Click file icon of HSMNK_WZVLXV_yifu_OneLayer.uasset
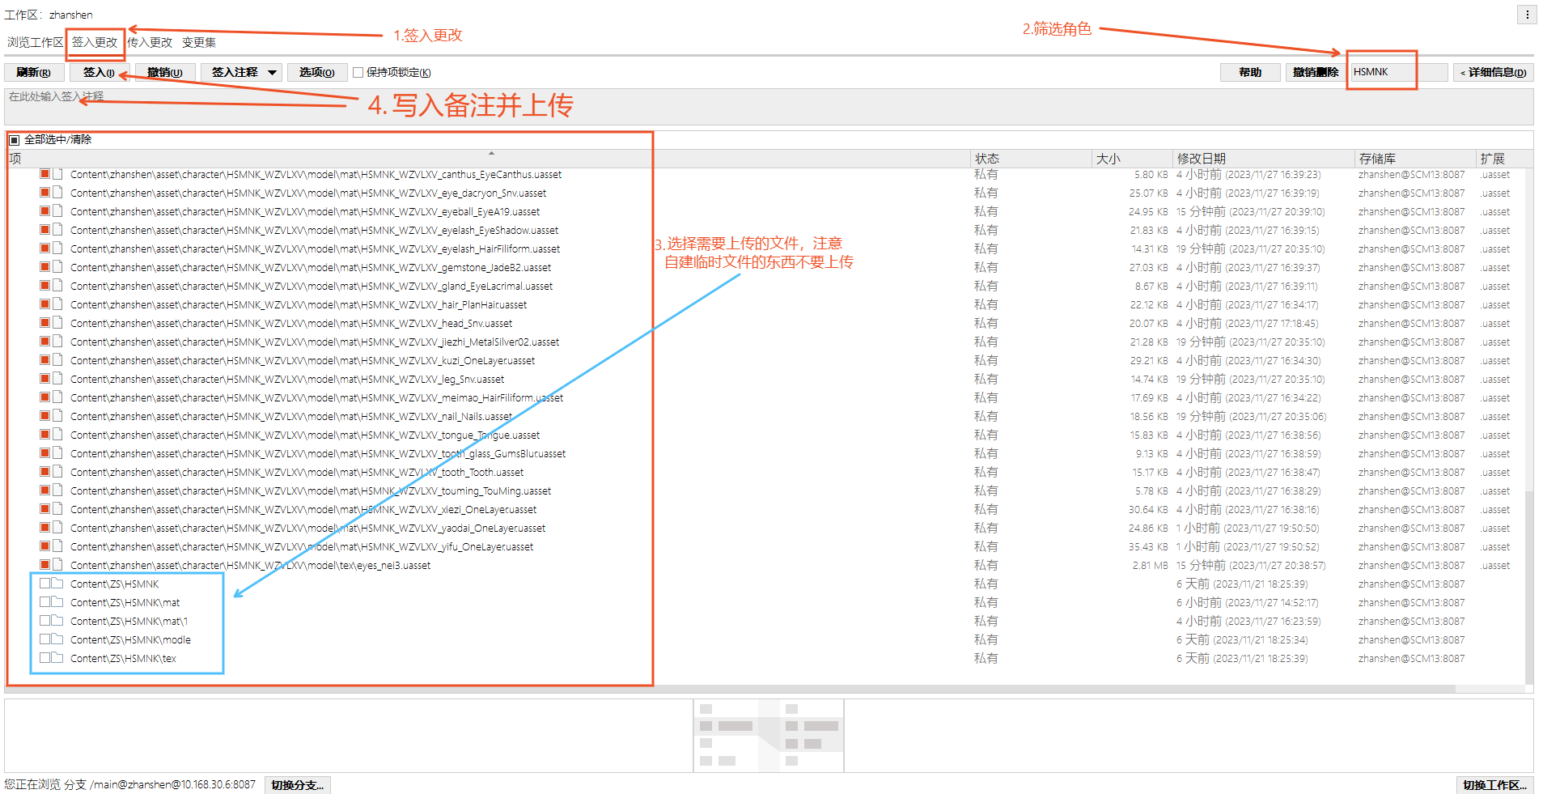 pyautogui.click(x=58, y=546)
